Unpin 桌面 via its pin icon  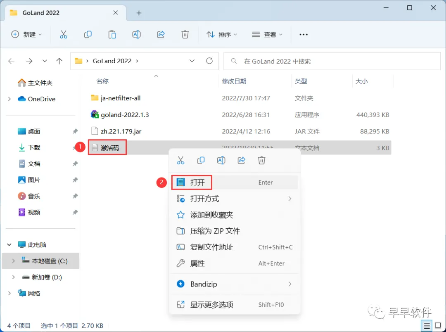point(75,131)
